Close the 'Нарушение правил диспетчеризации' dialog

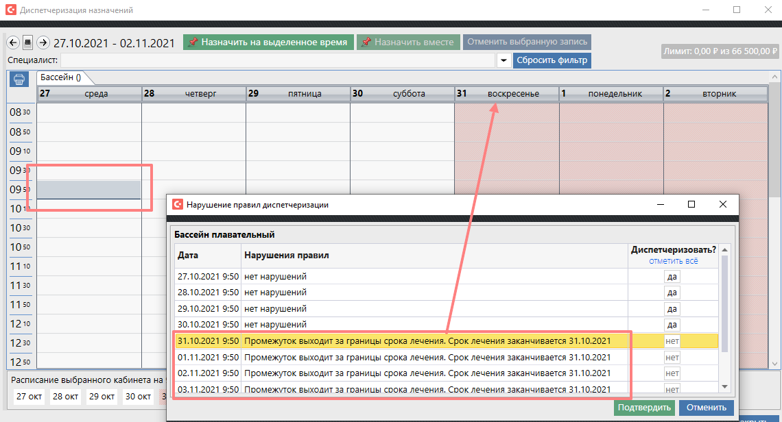[722, 204]
